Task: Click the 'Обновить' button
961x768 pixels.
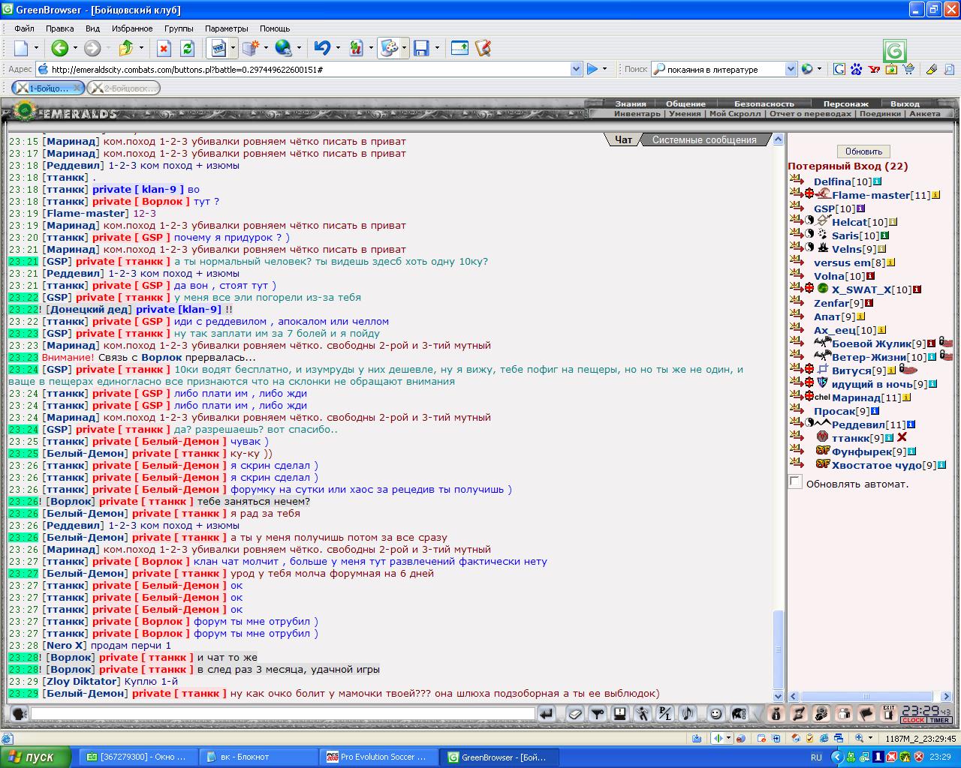Action: (863, 151)
